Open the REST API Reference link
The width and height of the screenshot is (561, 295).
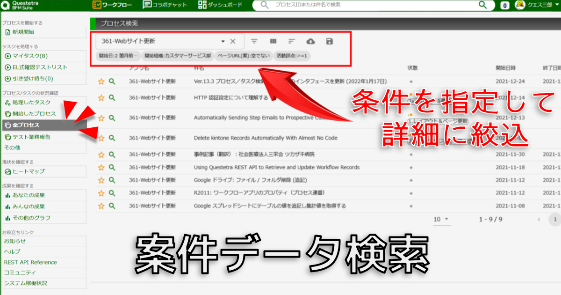tap(30, 262)
